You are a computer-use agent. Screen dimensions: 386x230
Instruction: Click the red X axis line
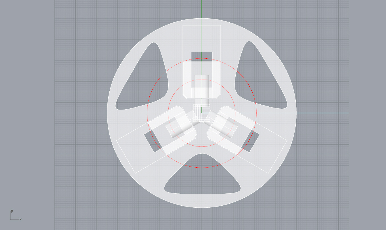(323, 113)
